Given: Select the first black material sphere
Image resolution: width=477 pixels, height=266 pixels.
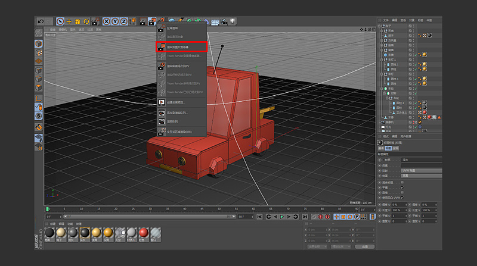Looking at the screenshot, I should point(49,233).
